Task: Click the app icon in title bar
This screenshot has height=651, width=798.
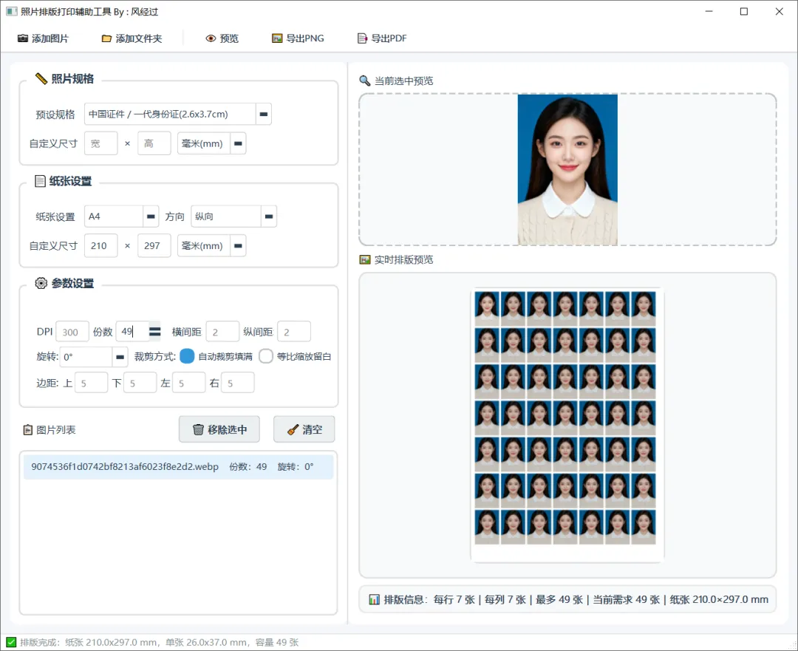Action: pos(11,11)
